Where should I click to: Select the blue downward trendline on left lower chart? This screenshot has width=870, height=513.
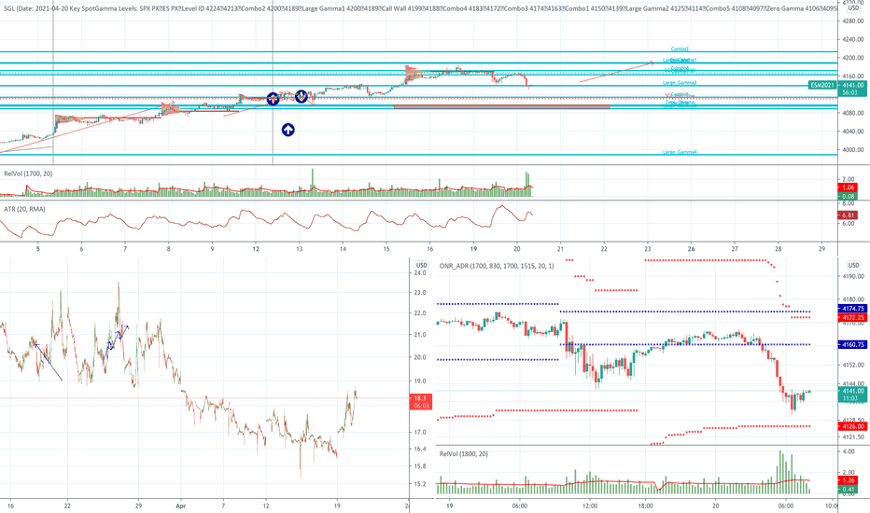49,363
